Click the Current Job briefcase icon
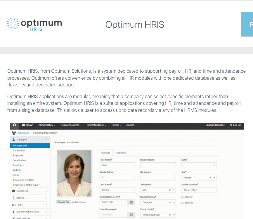Viewport: 253px width, 219px height. pos(14,191)
